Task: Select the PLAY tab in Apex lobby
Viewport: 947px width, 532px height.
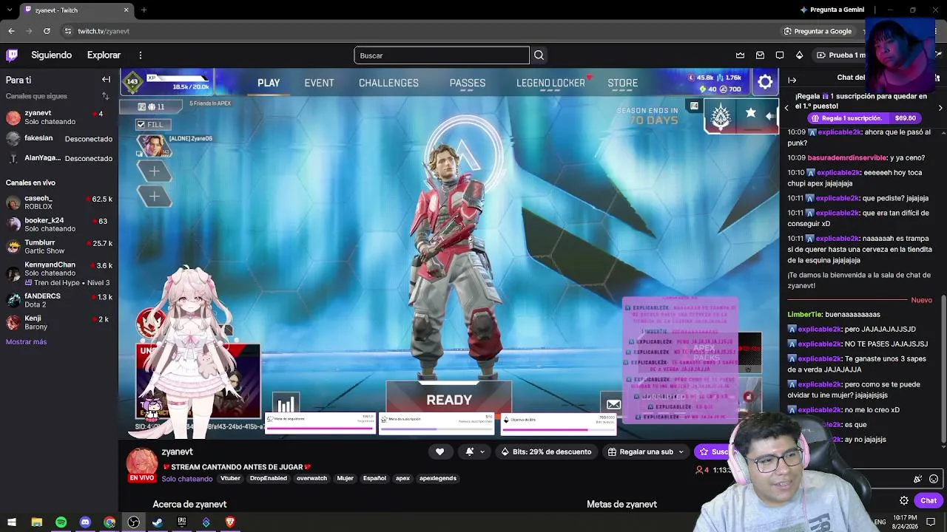Action: (x=269, y=83)
